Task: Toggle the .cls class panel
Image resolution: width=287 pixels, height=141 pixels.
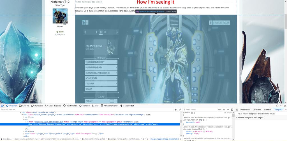Action: pyautogui.click(x=224, y=110)
